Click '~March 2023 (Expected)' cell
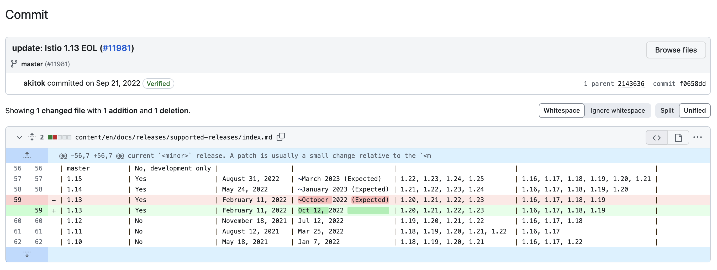 point(339,179)
